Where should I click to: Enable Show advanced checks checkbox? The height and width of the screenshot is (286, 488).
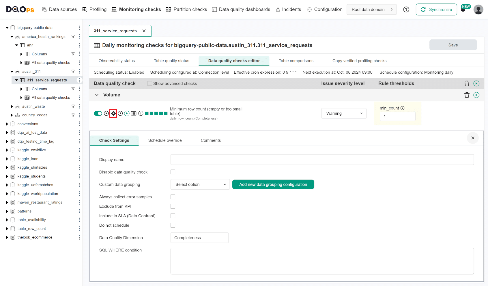click(149, 83)
